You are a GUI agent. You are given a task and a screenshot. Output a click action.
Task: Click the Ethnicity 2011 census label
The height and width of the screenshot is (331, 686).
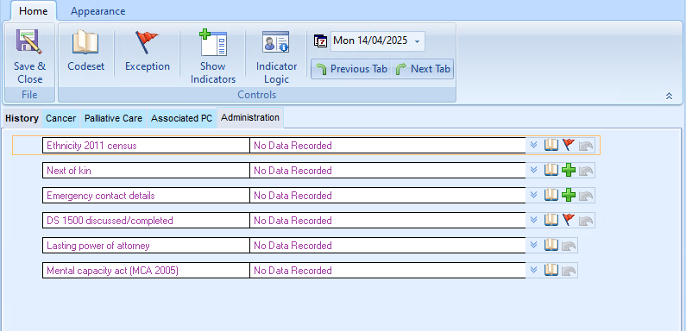tap(146, 146)
